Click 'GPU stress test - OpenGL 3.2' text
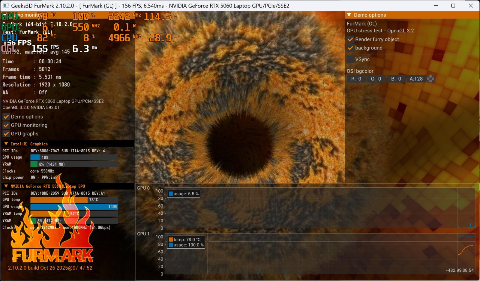480x281 pixels. [380, 31]
